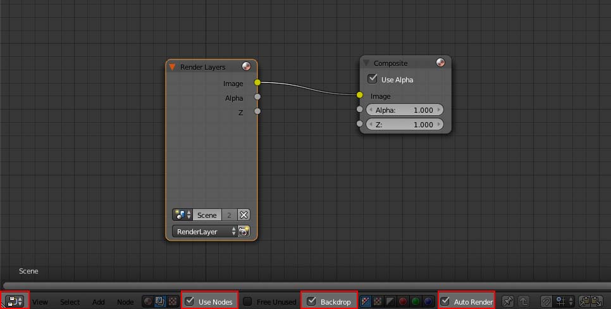Switch to shader (material) node tree
The width and height of the screenshot is (611, 309).
point(147,301)
